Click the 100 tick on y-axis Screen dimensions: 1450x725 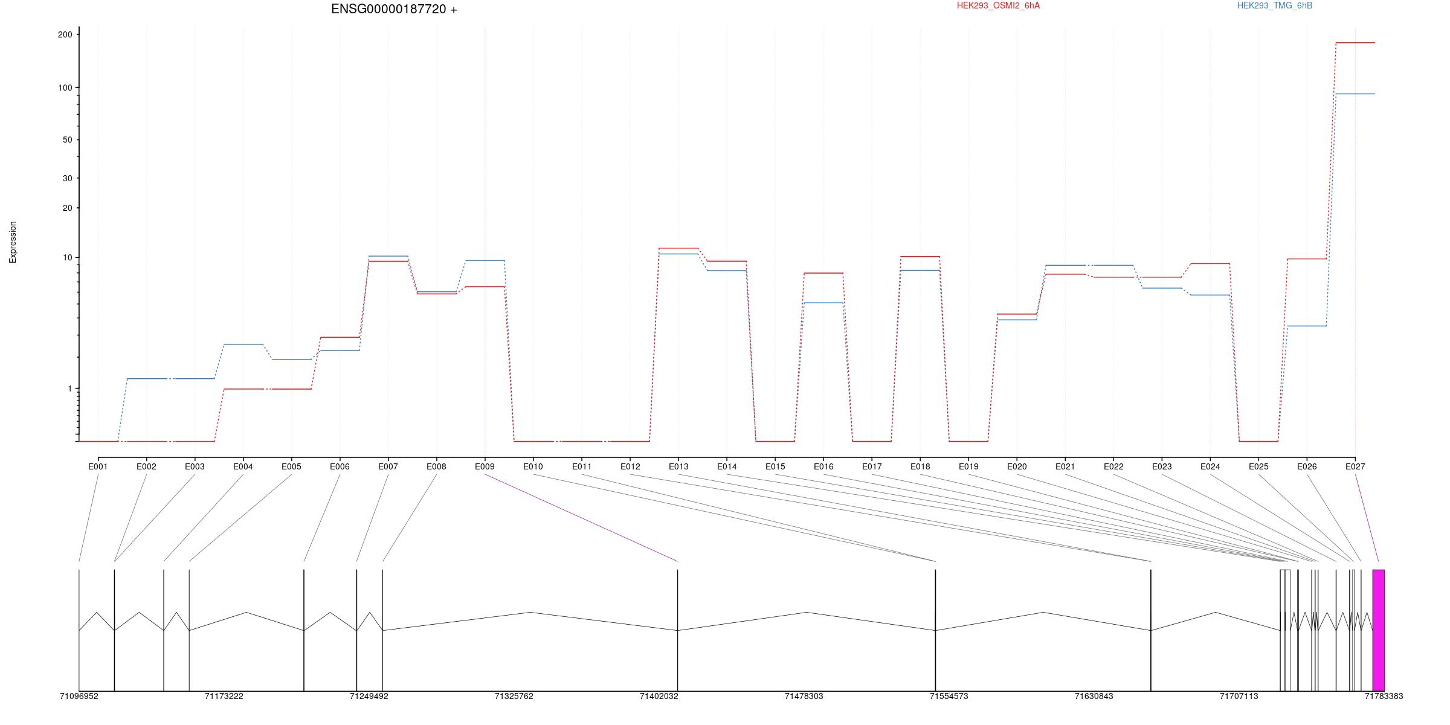click(x=65, y=88)
